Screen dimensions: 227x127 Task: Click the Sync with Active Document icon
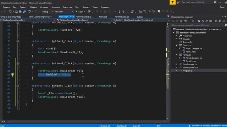(x=199, y=21)
